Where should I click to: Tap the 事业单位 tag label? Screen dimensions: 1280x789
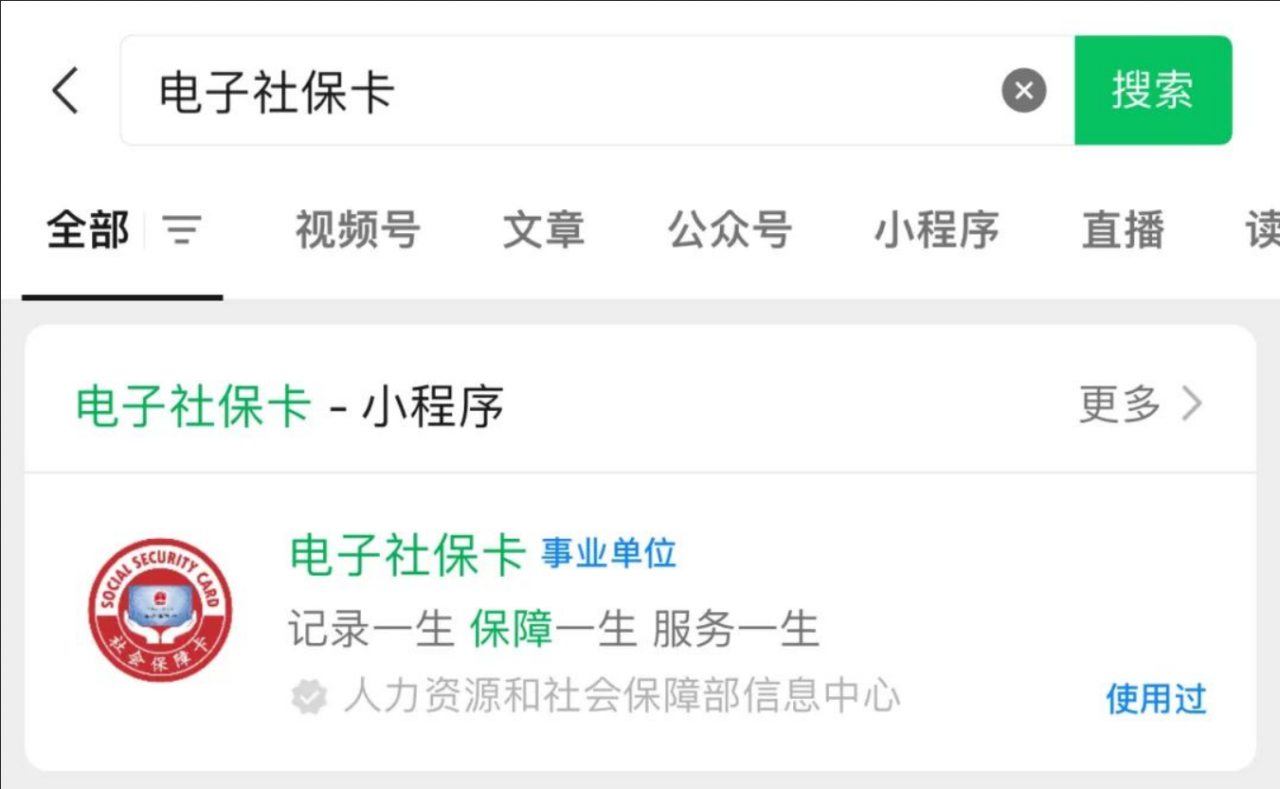609,554
